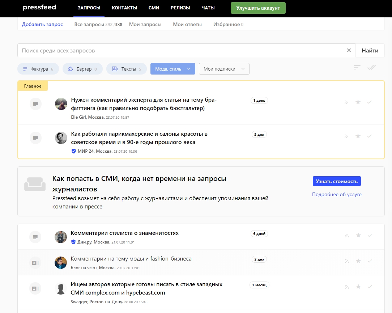This screenshot has width=392, height=313.
Task: Toggle the Фактура filter chip
Action: (x=38, y=69)
